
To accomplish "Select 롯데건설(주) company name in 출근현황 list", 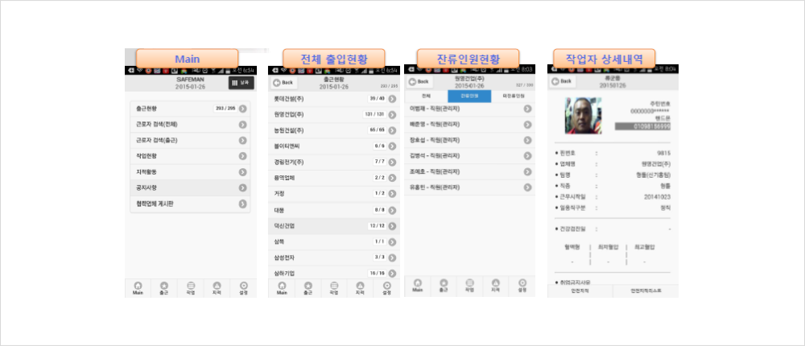I will 289,98.
